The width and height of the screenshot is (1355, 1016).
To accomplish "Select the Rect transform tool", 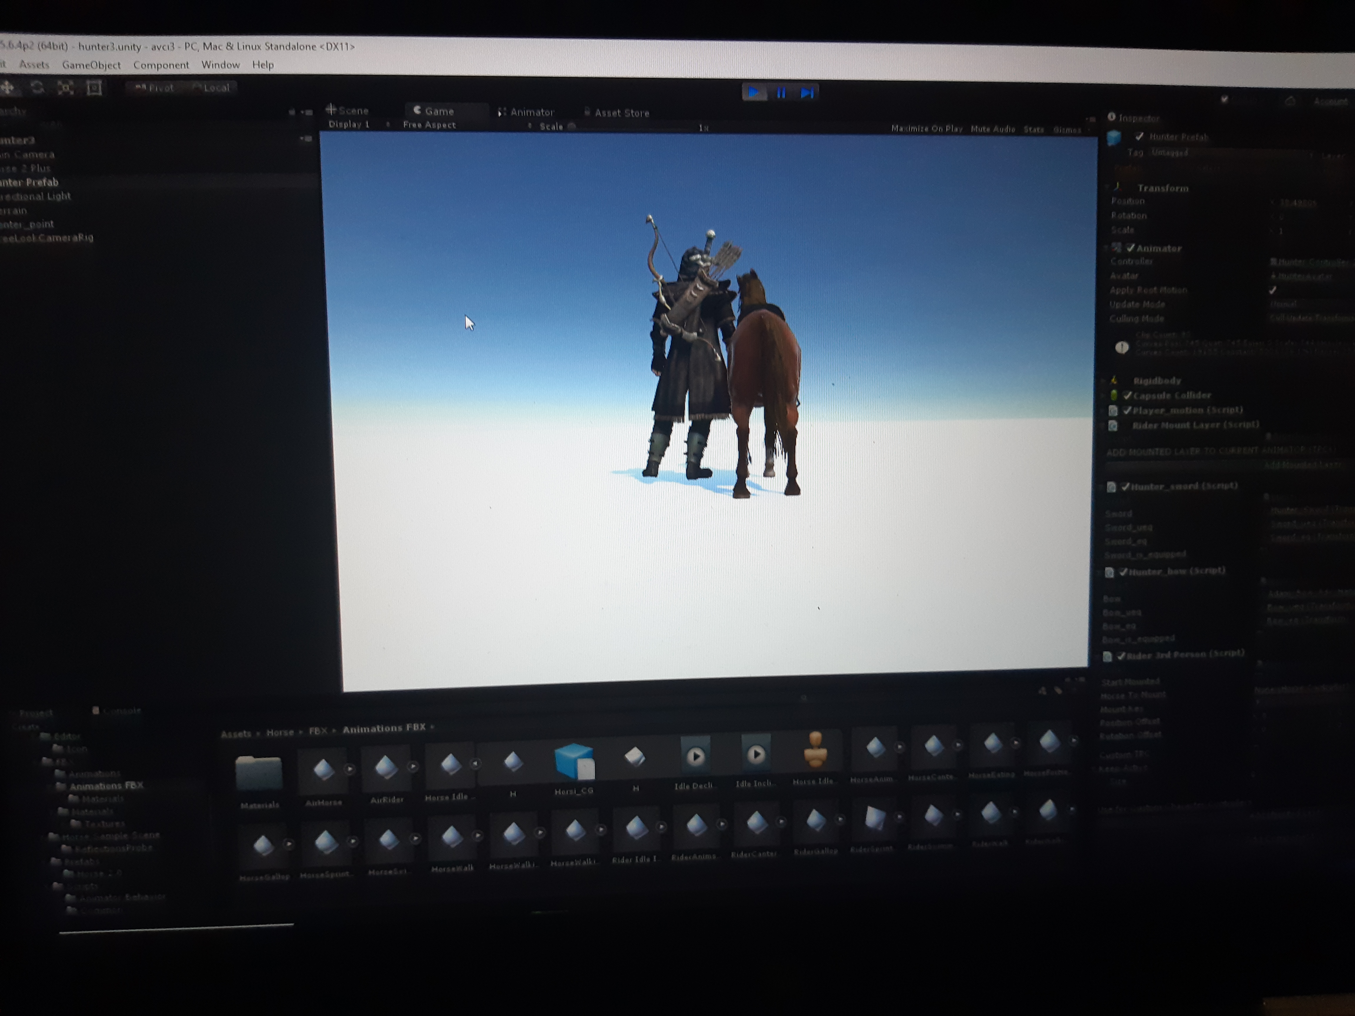I will coord(94,88).
